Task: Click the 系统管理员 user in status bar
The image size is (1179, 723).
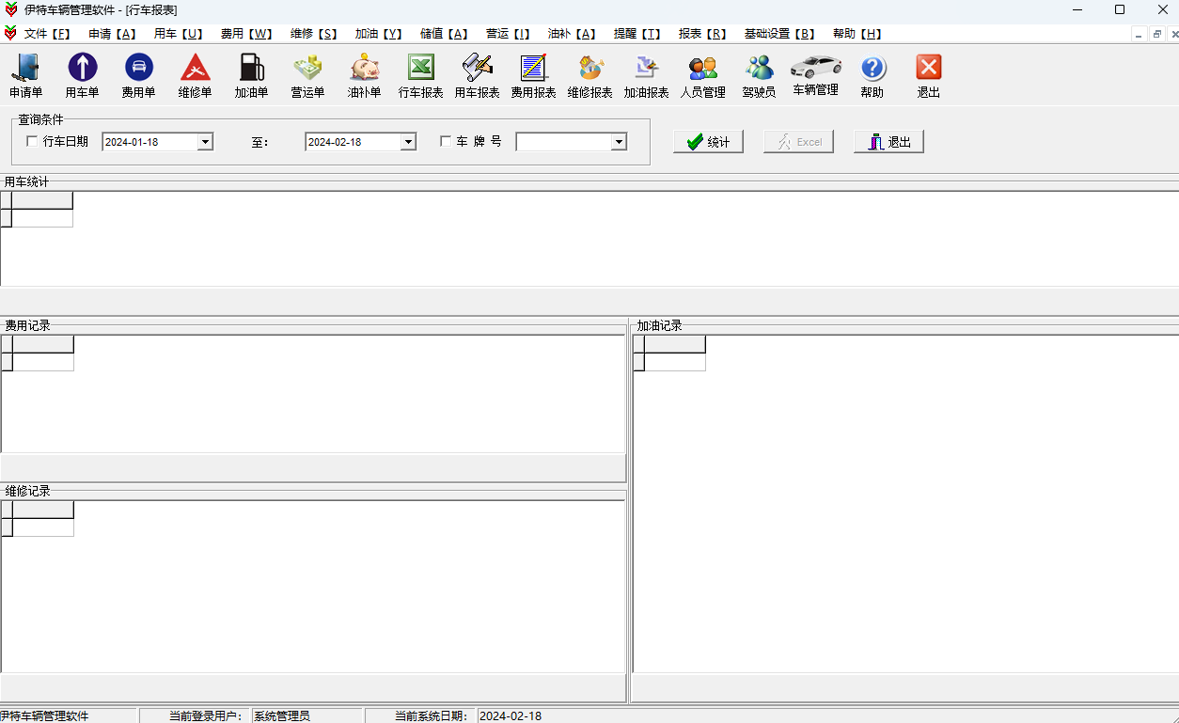Action: click(281, 716)
